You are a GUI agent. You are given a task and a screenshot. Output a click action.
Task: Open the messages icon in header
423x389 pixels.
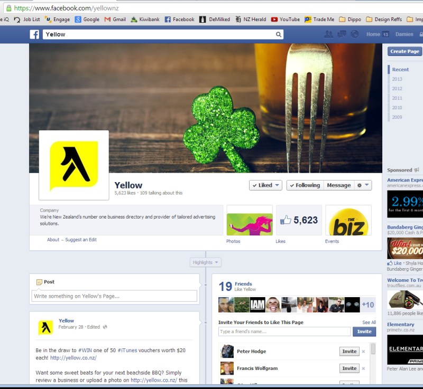click(x=342, y=34)
